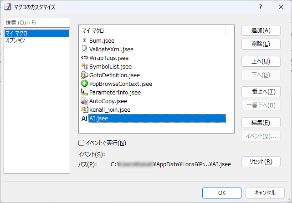Image resolution: width=292 pixels, height=203 pixels.
Task: Click the SymbolList.jsee icon
Action: pos(84,66)
